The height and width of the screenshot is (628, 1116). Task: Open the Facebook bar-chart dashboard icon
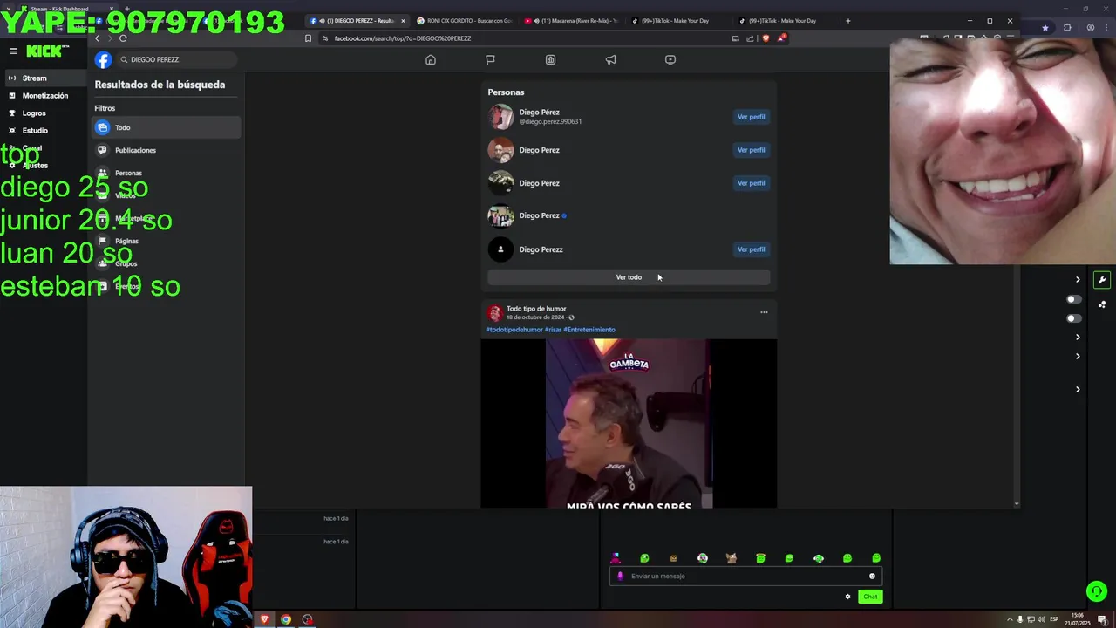coord(550,59)
